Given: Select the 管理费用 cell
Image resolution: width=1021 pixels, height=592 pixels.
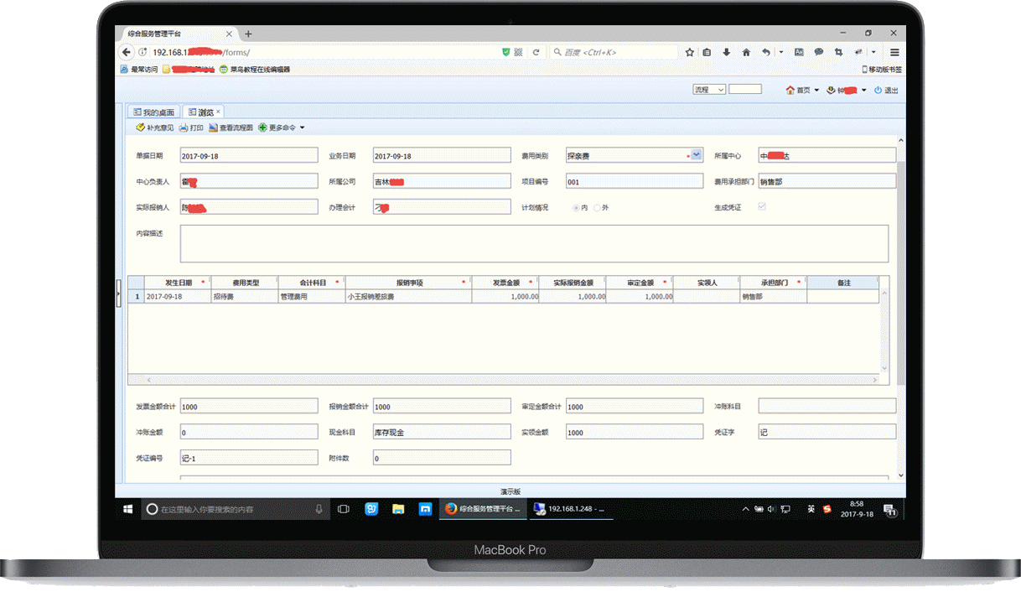Looking at the screenshot, I should 311,297.
